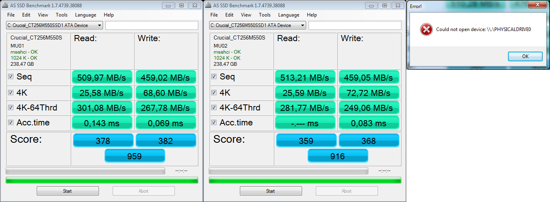This screenshot has width=550, height=202.
Task: Click green progress bar in right window
Action: click(305, 180)
